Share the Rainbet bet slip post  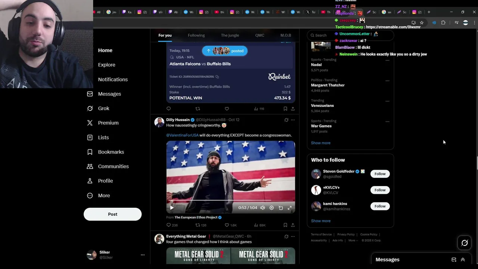click(293, 109)
